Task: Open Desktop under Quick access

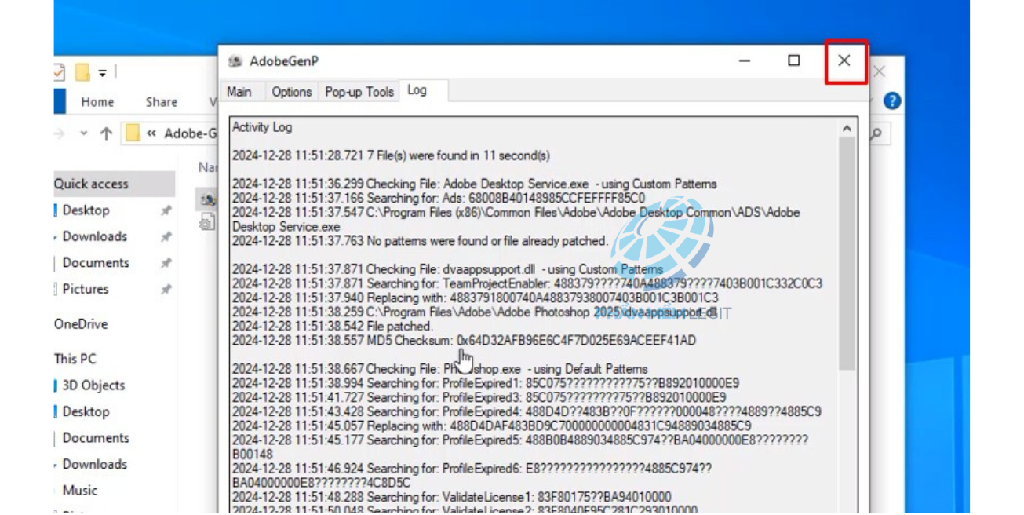Action: [86, 210]
